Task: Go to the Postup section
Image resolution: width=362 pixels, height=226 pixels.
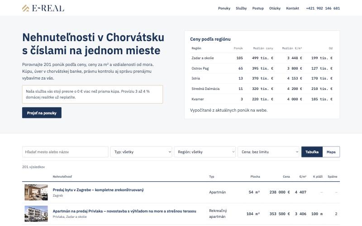Action: (258, 8)
